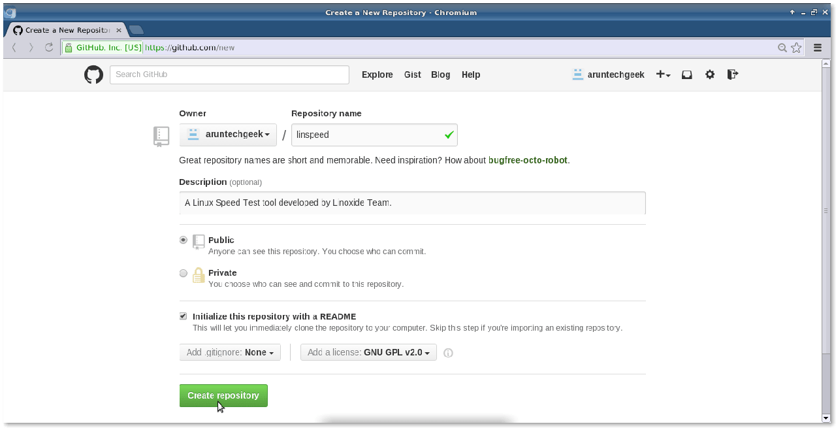Open the Owner aruntechgeek dropdown
Image resolution: width=836 pixels, height=428 pixels.
pyautogui.click(x=228, y=135)
